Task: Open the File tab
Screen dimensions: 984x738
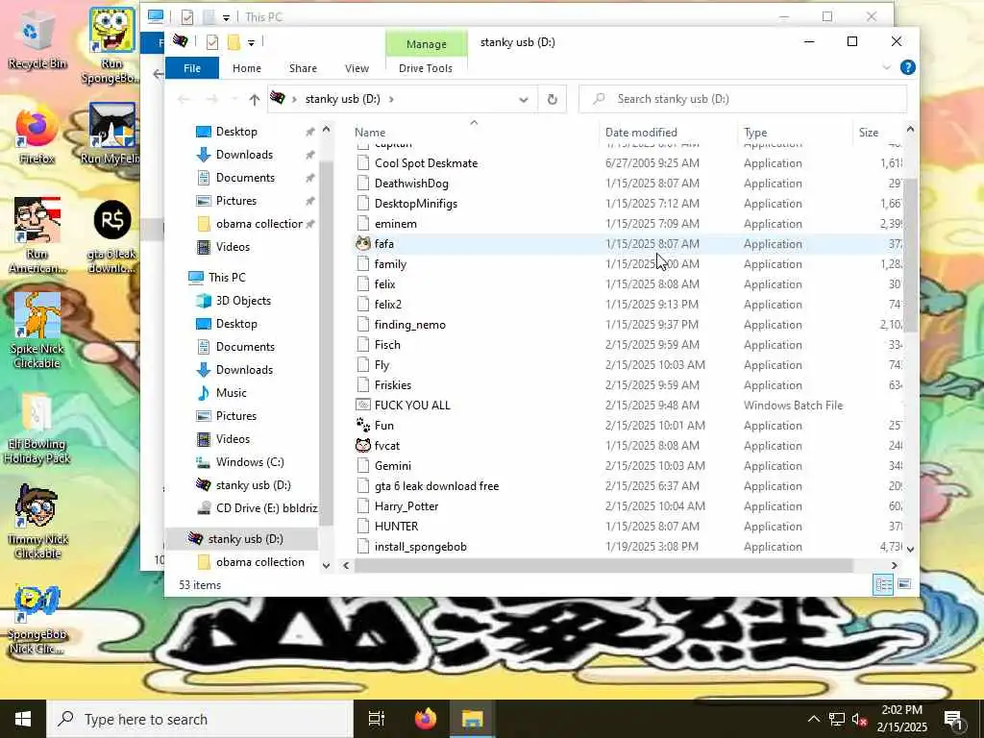Action: click(x=192, y=68)
